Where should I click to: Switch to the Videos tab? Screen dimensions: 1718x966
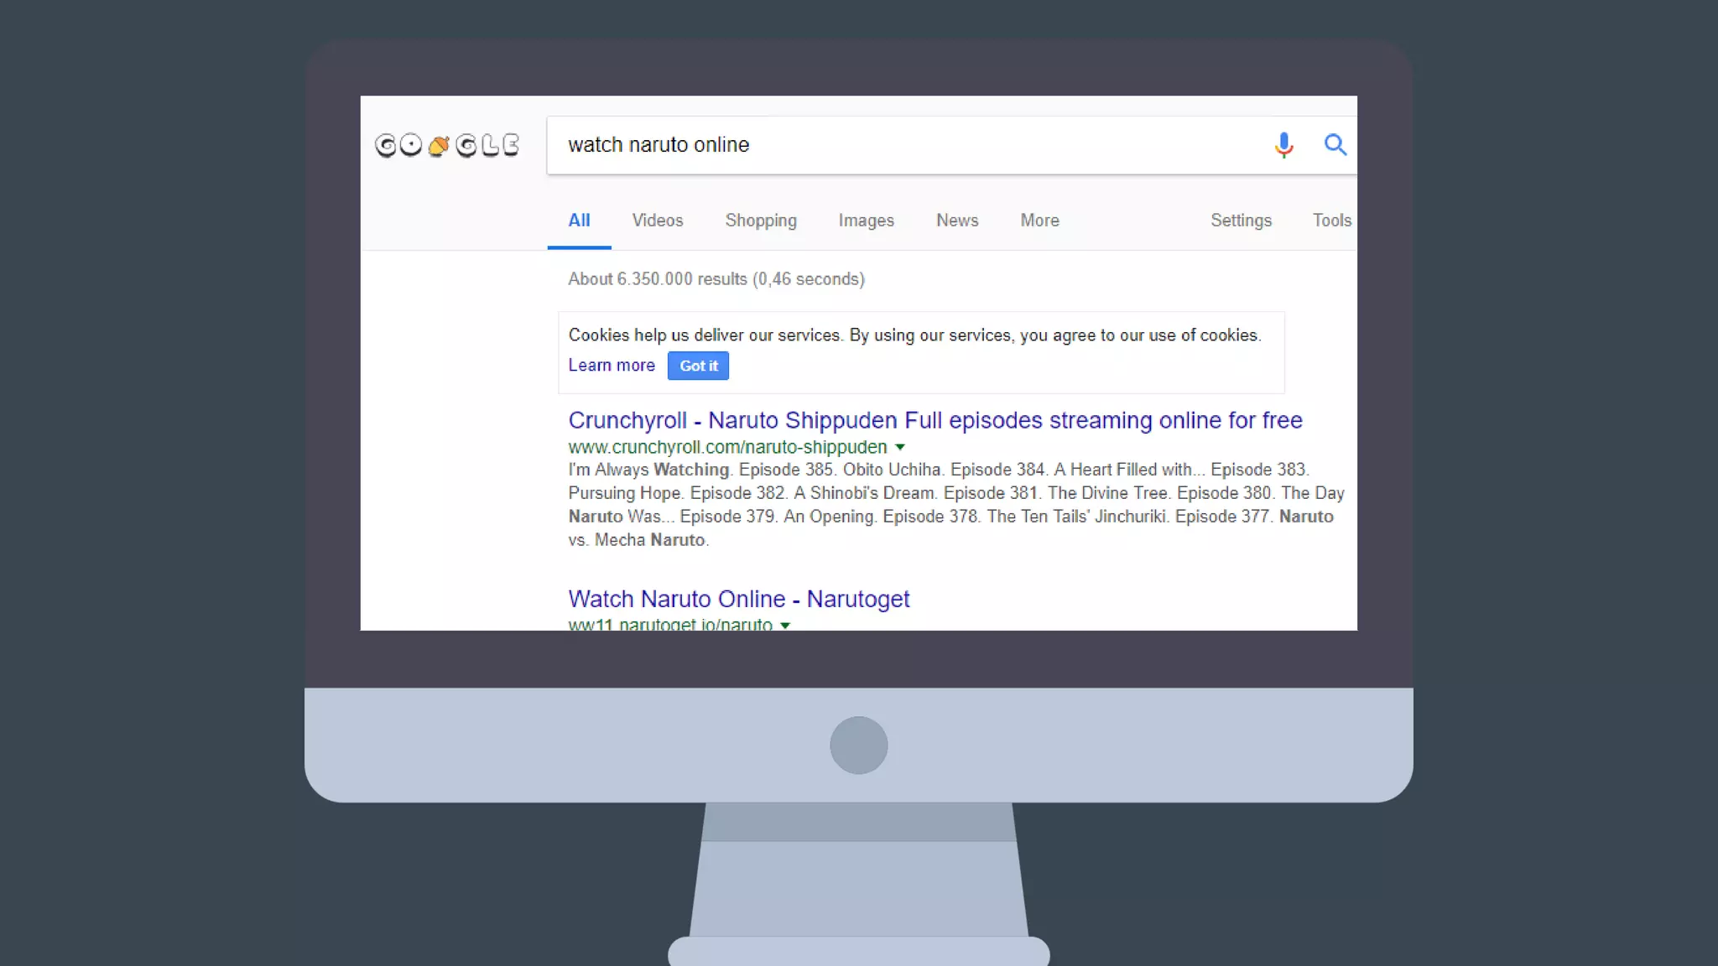[x=657, y=221]
